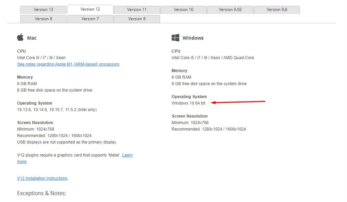Show Version 10 requirements tab
The width and height of the screenshot is (347, 202).
(x=183, y=10)
